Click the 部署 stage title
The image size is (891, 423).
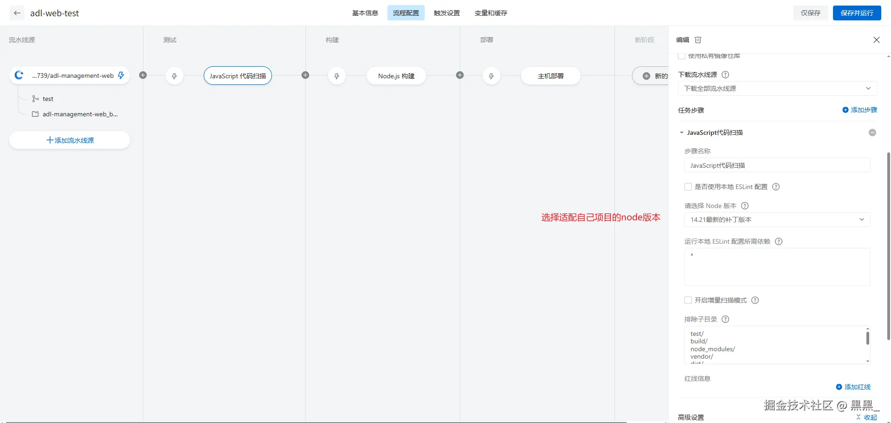487,40
